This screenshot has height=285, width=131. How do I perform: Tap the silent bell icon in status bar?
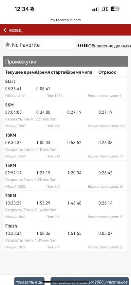click(x=32, y=9)
